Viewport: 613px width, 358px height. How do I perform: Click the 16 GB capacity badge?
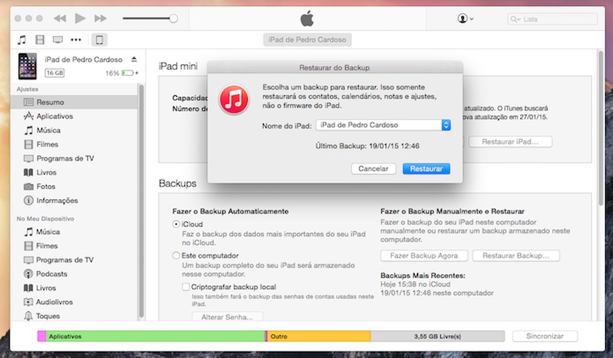[54, 73]
